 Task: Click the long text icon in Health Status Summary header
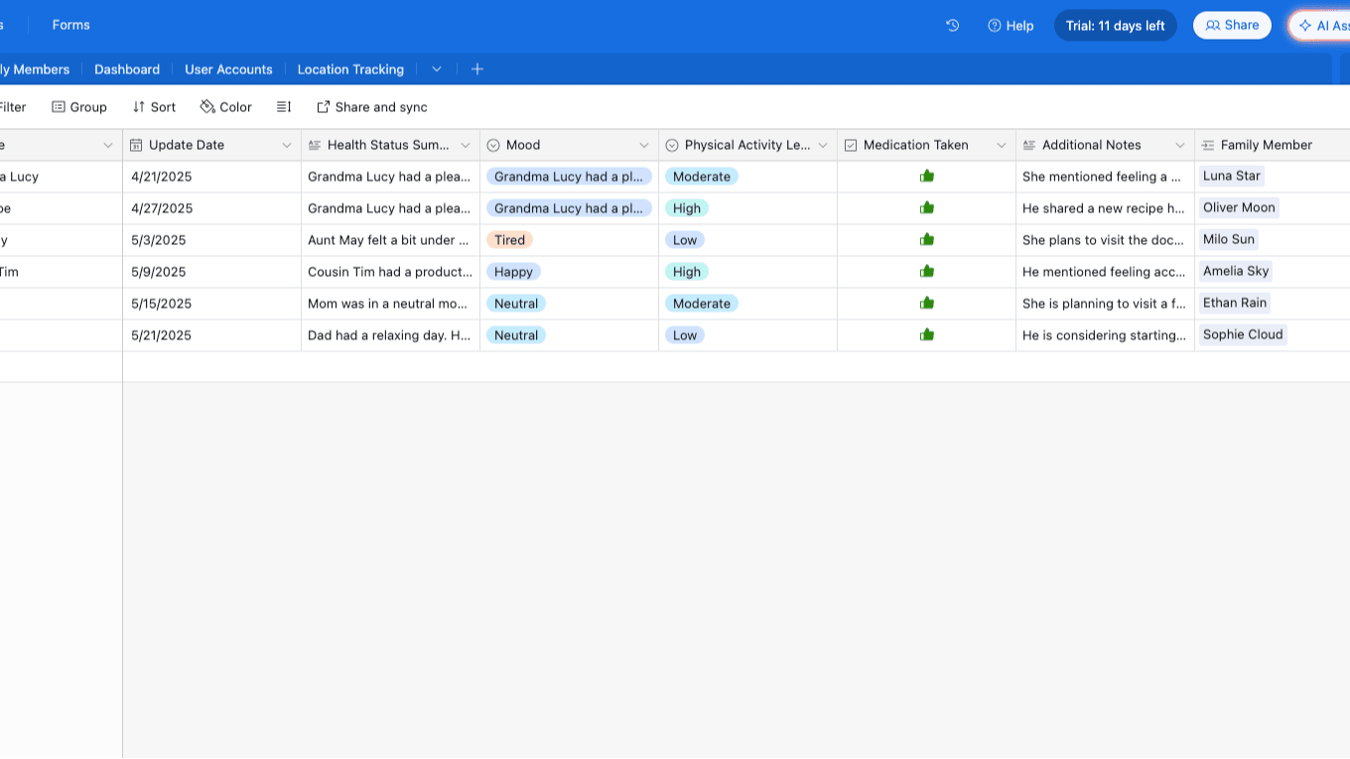[315, 145]
